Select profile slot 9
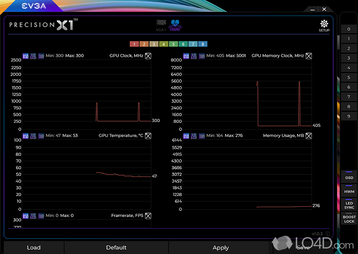This screenshot has height=254, width=358. coord(349,116)
